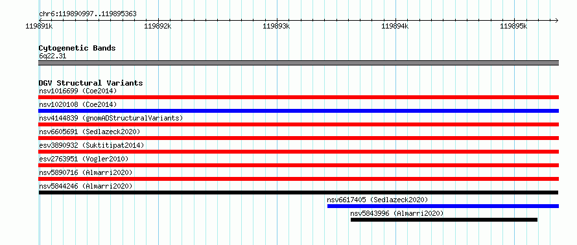Select the red bar under nsv4144839
This screenshot has height=245, width=577.
pos(298,124)
